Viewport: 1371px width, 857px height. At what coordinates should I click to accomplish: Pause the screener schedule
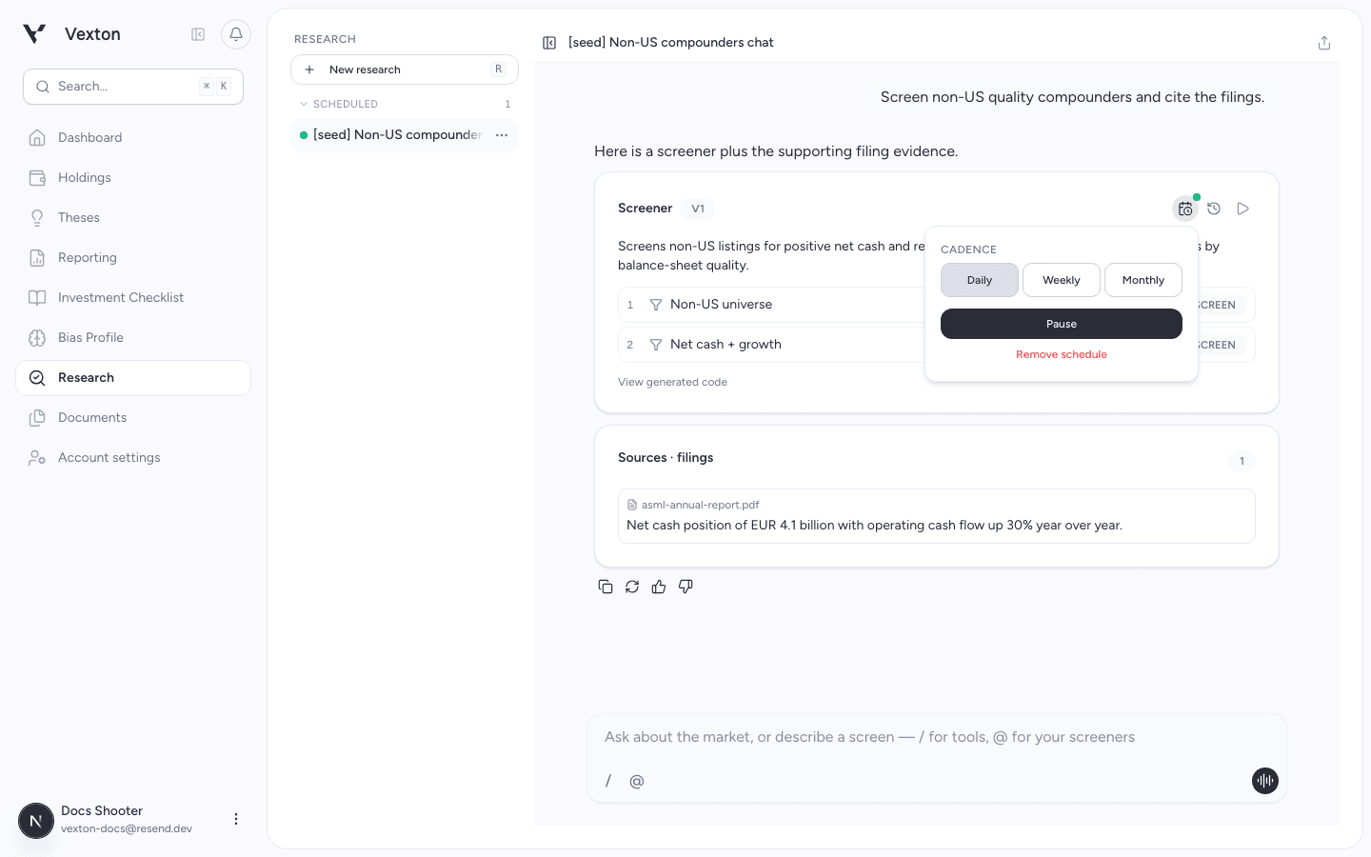(1062, 324)
